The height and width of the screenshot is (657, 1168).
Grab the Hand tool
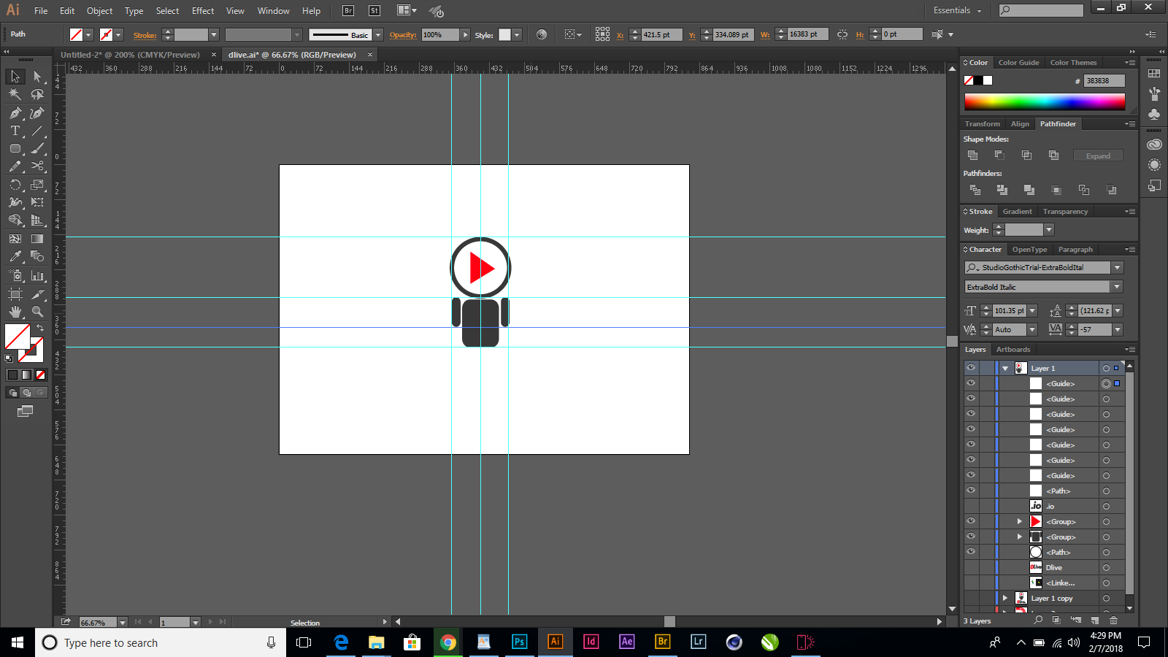coord(15,312)
